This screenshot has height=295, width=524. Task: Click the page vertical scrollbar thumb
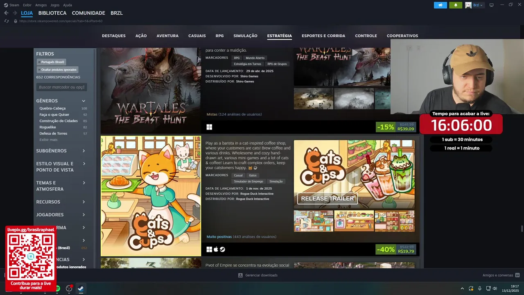coord(522,229)
